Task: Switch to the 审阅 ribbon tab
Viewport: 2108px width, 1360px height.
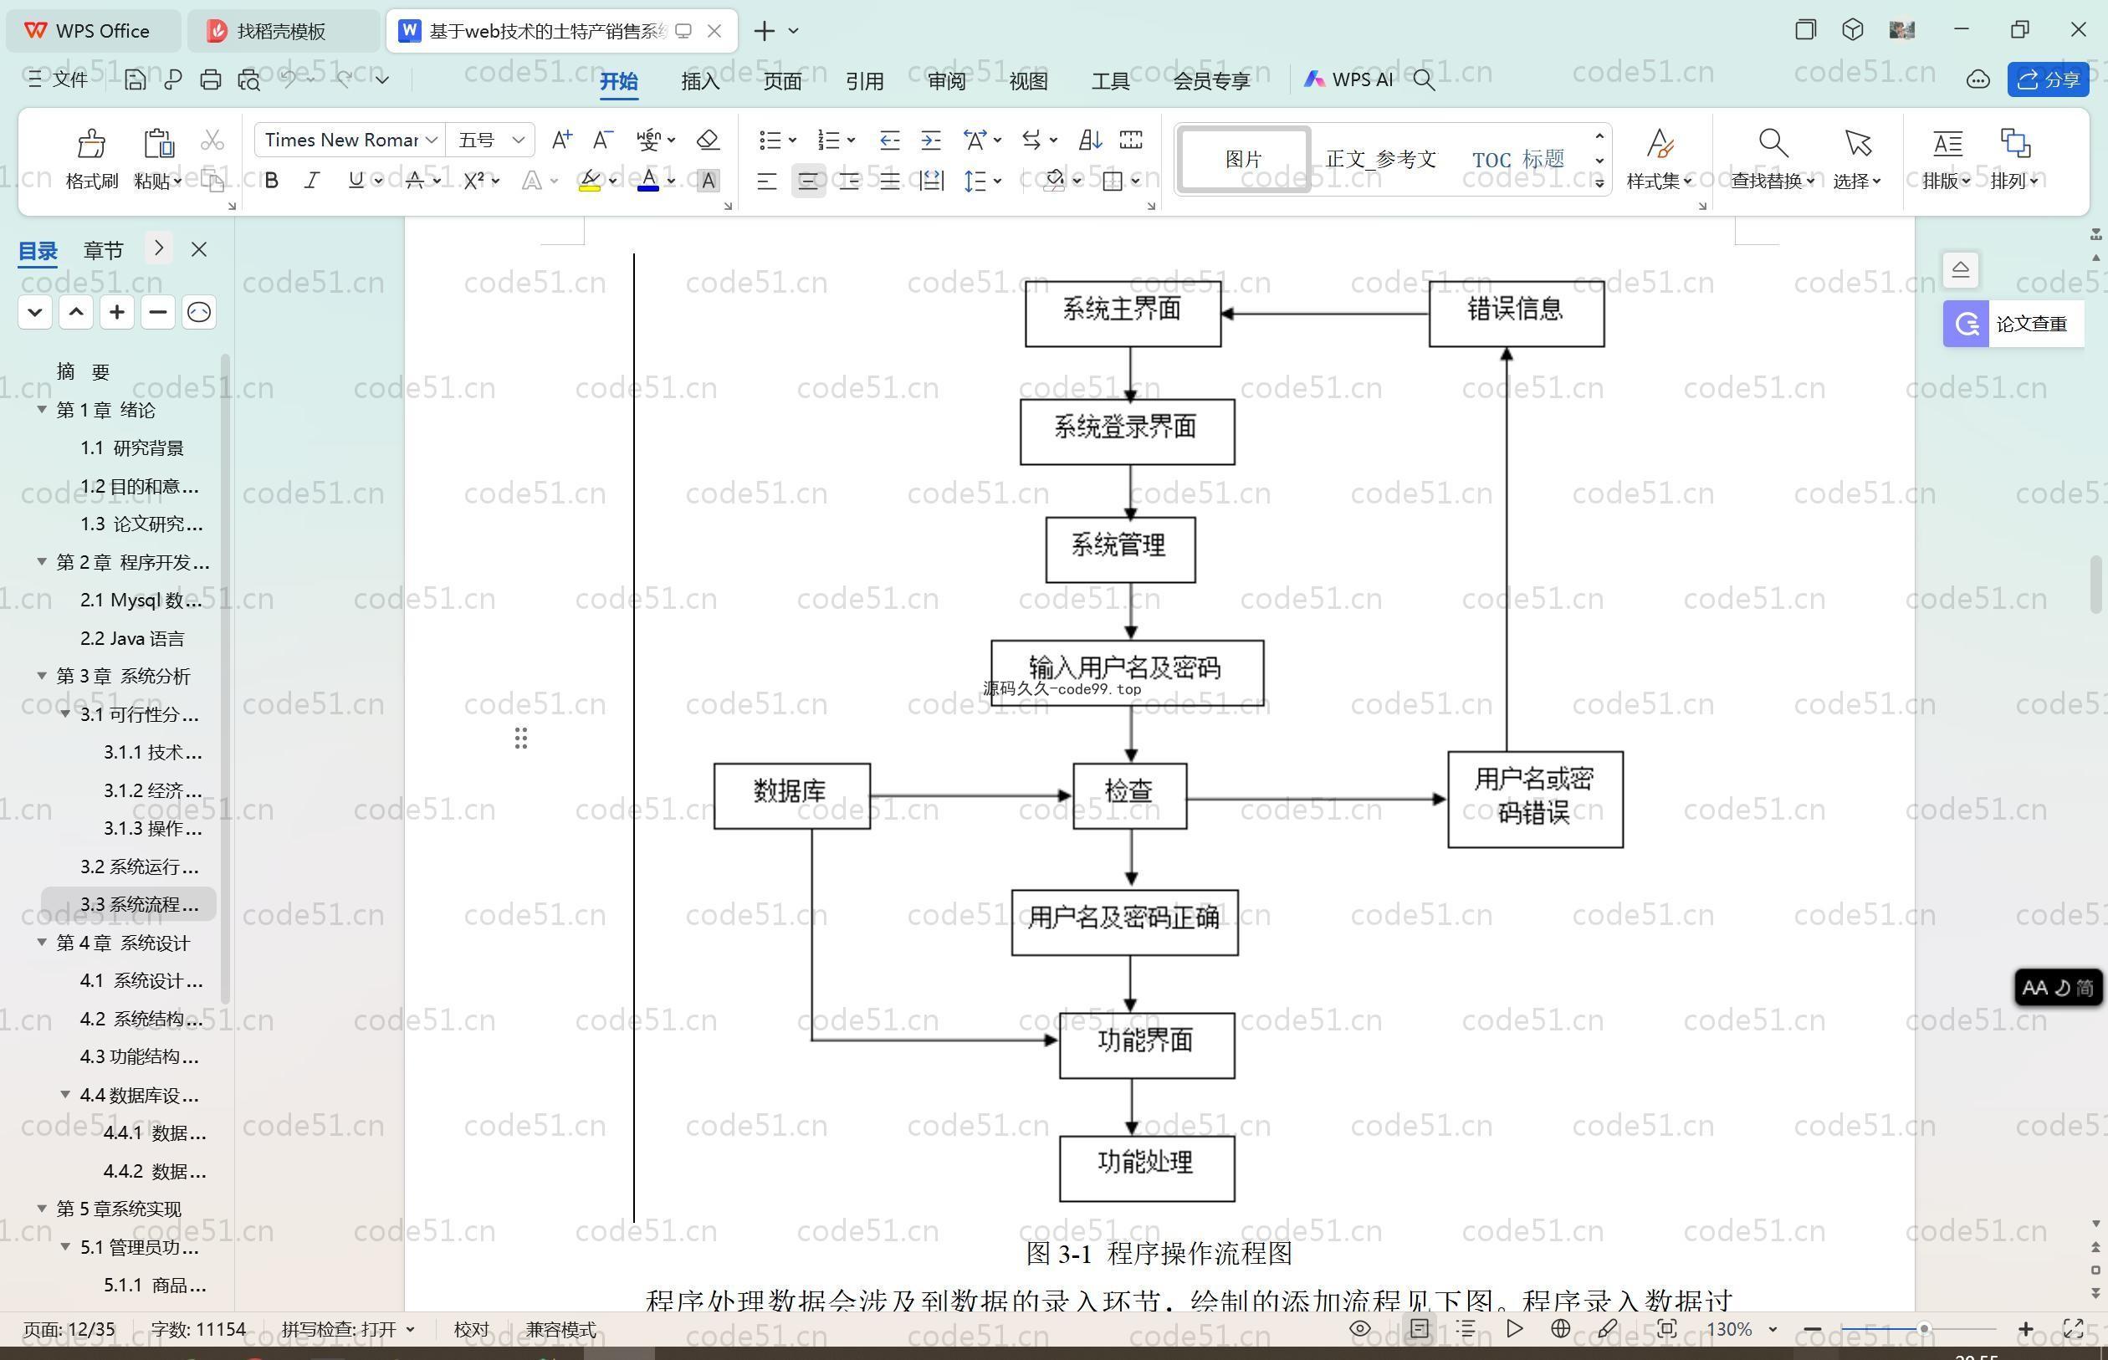Action: (x=947, y=80)
